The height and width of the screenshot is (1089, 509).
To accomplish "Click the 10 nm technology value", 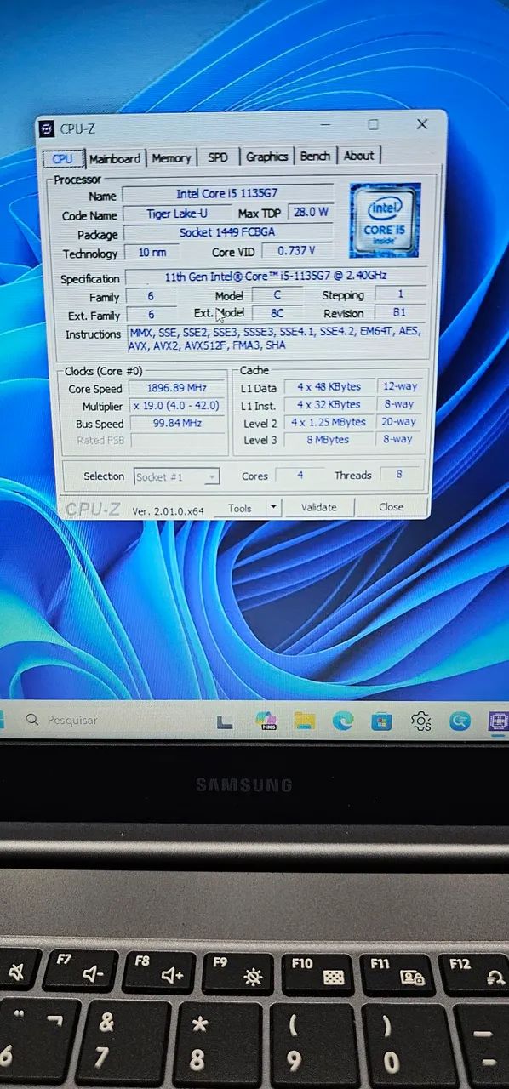I will point(152,252).
